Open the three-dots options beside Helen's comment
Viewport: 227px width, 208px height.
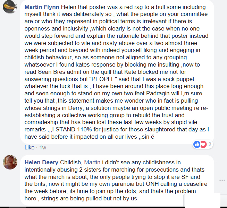[222, 180]
